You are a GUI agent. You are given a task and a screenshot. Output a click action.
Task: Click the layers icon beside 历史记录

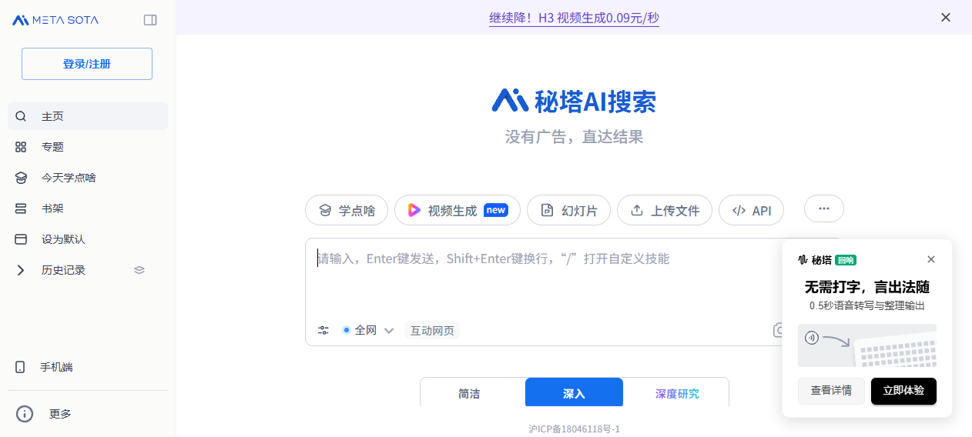tap(139, 270)
